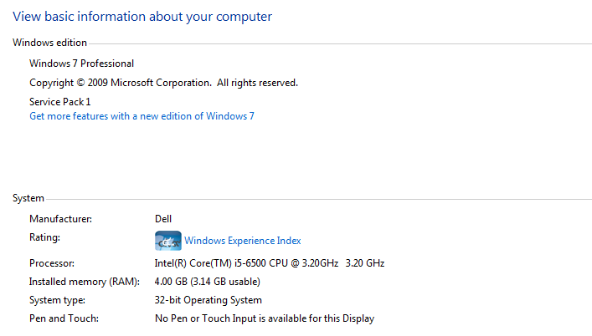Click the Processor label
This screenshot has width=592, height=336.
pyautogui.click(x=52, y=263)
